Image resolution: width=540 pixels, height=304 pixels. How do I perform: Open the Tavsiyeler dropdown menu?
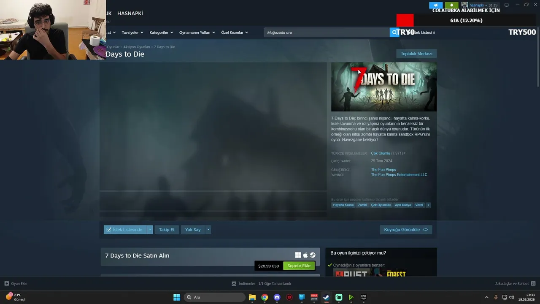132,33
